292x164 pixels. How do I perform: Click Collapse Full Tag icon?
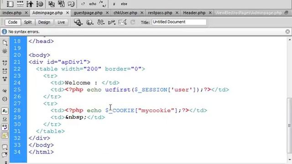point(5,63)
